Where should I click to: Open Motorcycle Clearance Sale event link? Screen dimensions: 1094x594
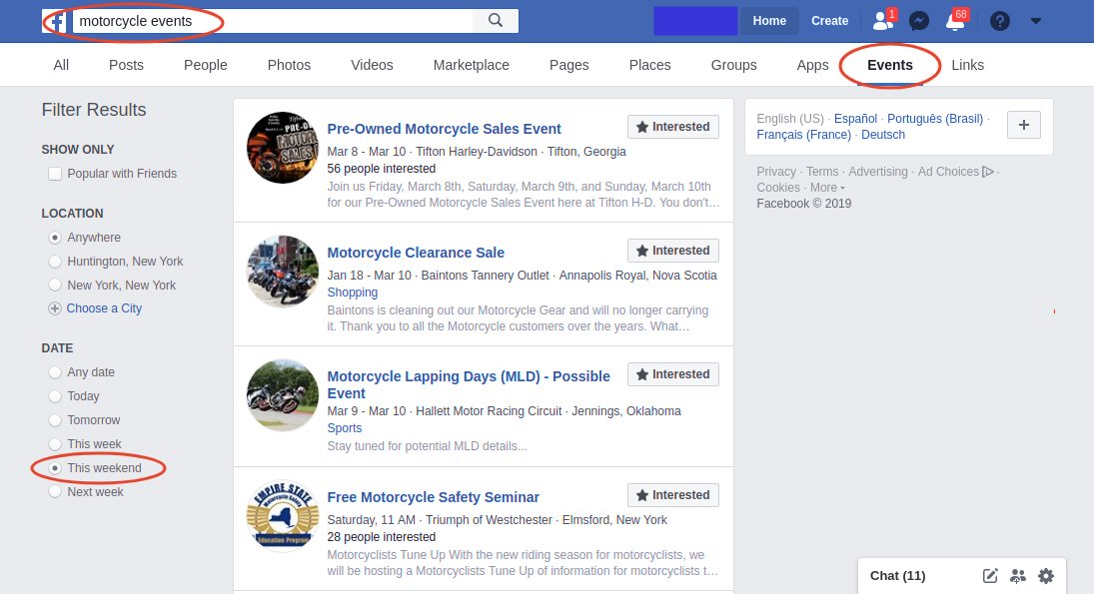tap(416, 253)
